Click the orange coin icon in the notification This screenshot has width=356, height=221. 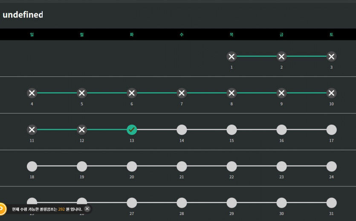point(2,209)
